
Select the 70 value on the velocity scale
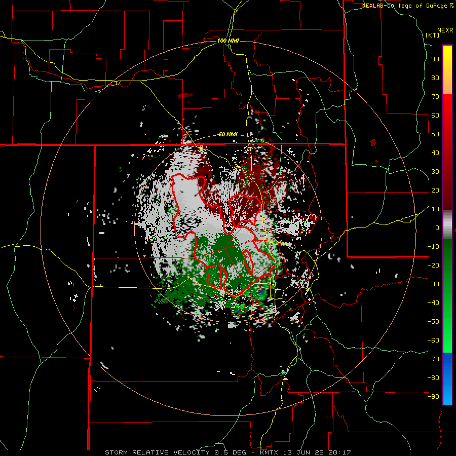tap(435, 97)
